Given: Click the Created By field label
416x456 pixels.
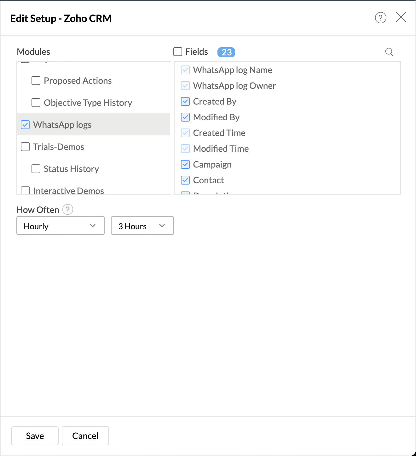Looking at the screenshot, I should point(215,102).
